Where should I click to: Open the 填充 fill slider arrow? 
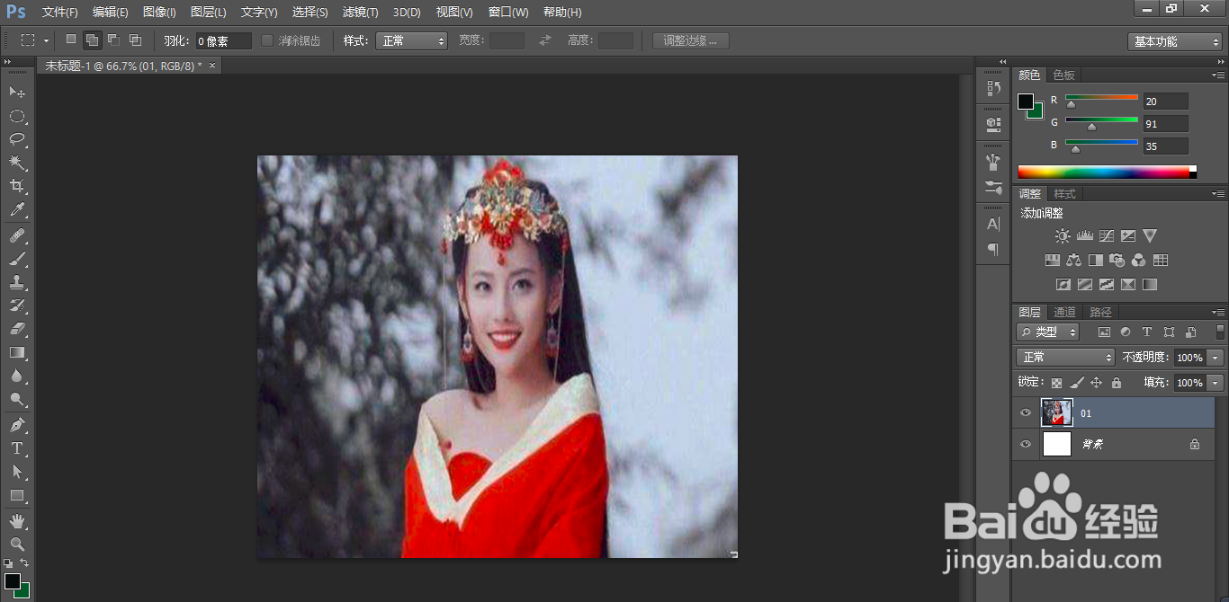[1216, 383]
